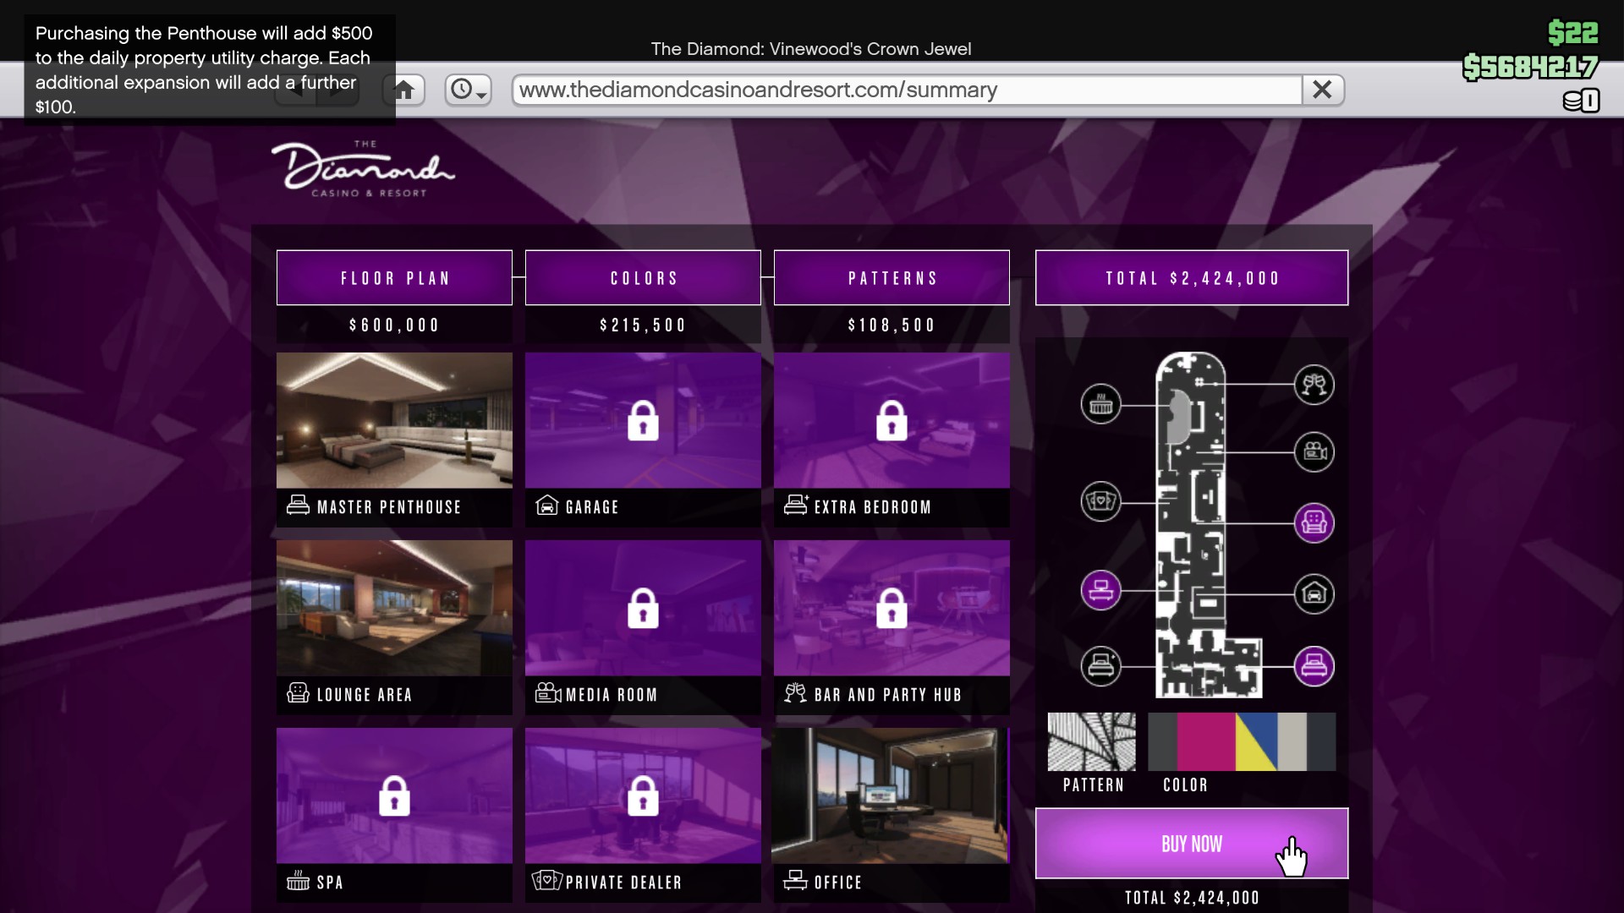Click the bar glasses icon on floor map
Image resolution: width=1624 pixels, height=913 pixels.
(1314, 385)
